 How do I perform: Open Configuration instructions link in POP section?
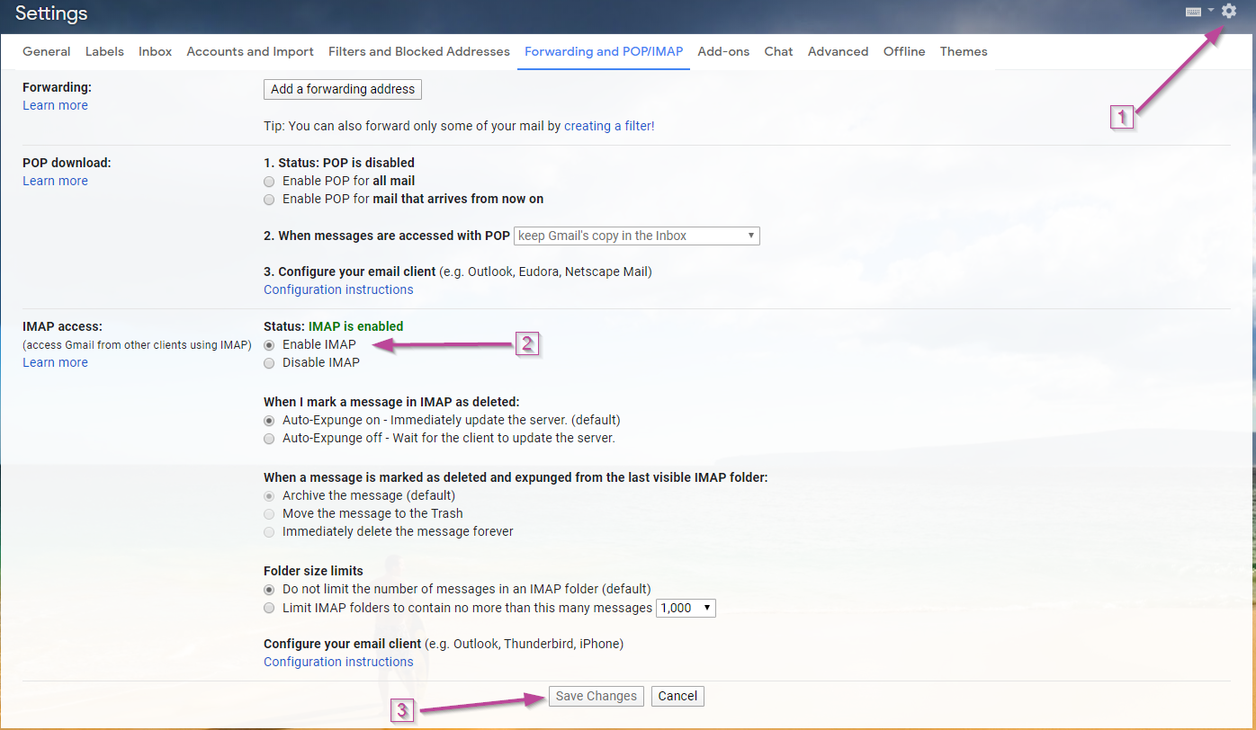coord(338,289)
